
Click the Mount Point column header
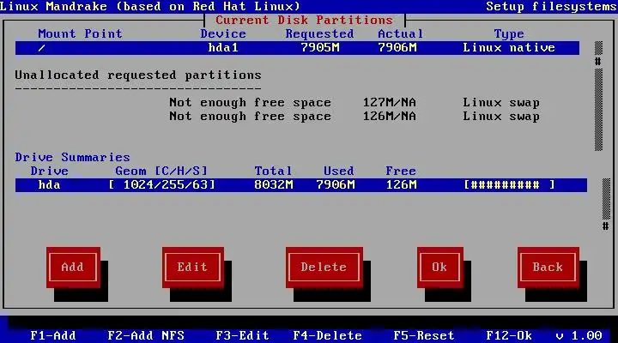tap(80, 33)
